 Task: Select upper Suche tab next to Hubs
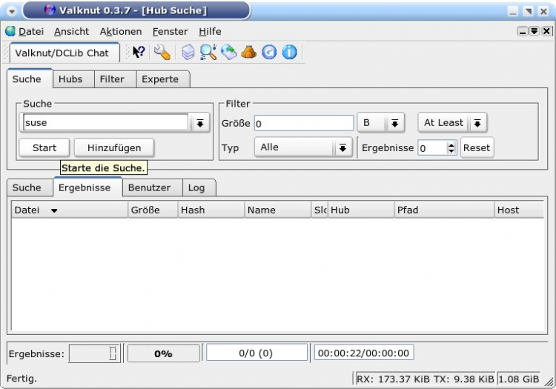click(30, 79)
